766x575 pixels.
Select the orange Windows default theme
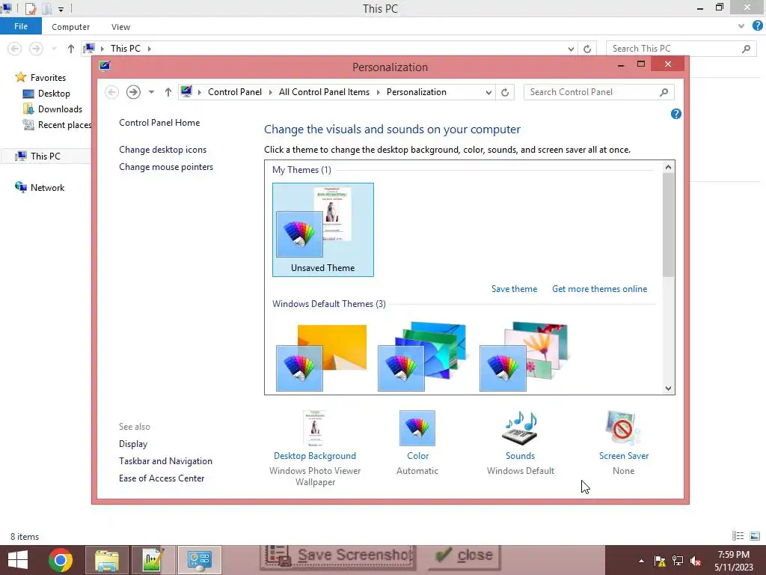click(322, 357)
